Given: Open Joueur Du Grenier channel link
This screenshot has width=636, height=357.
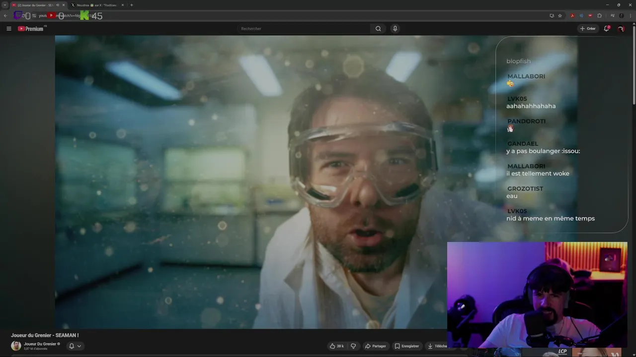Looking at the screenshot, I should pyautogui.click(x=40, y=344).
